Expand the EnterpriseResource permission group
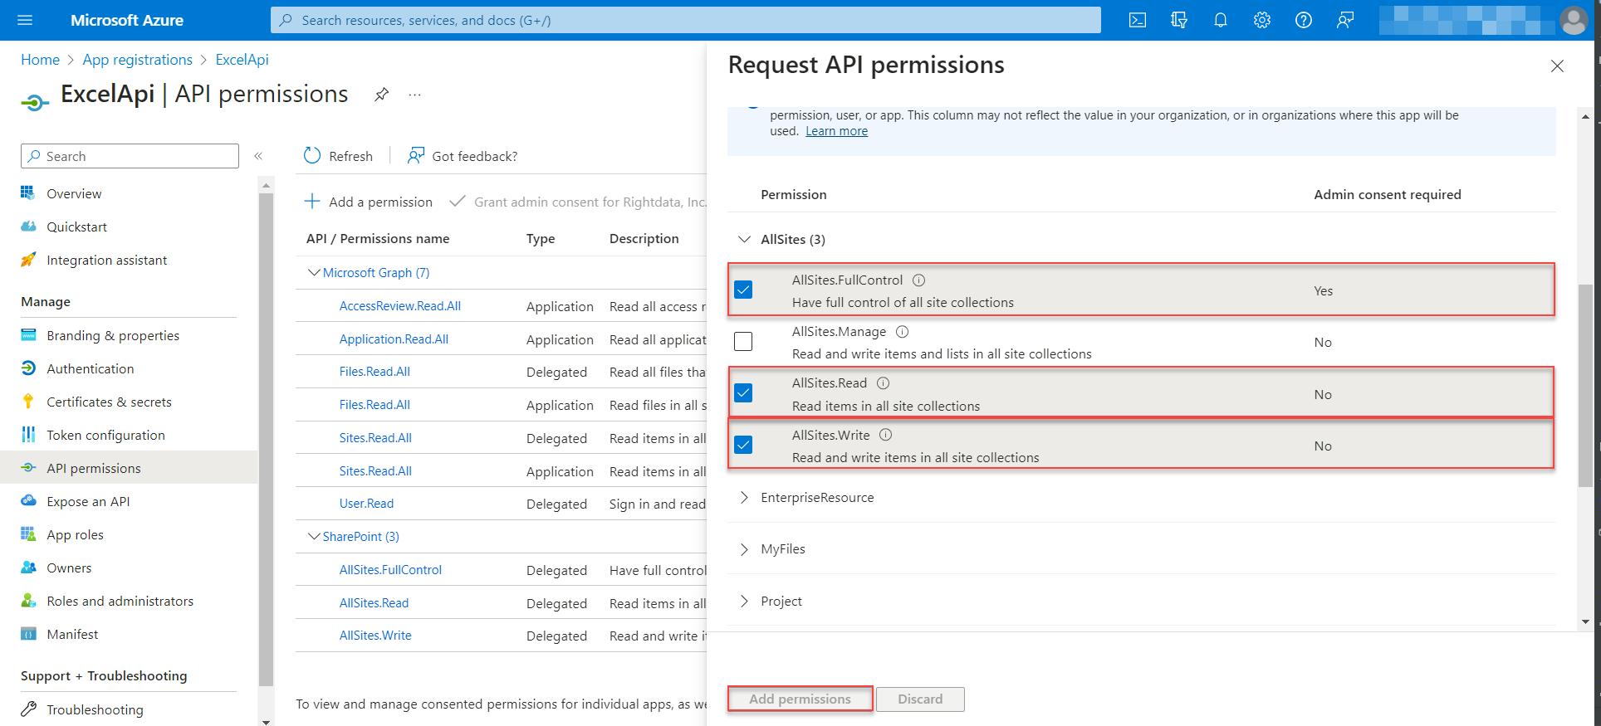The image size is (1601, 726). [744, 498]
